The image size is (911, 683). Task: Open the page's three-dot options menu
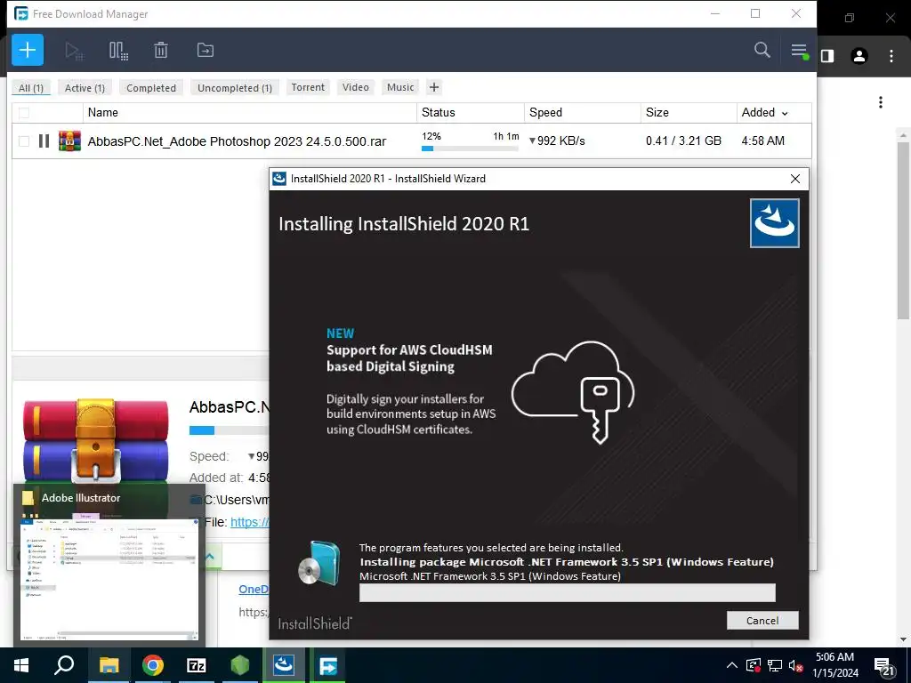tap(881, 103)
